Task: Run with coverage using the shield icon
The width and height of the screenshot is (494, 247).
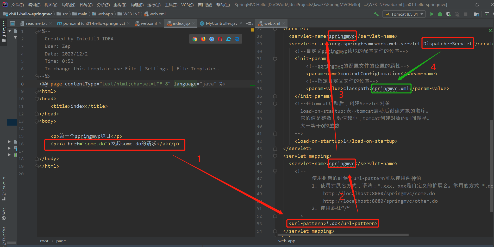Action: (448, 14)
